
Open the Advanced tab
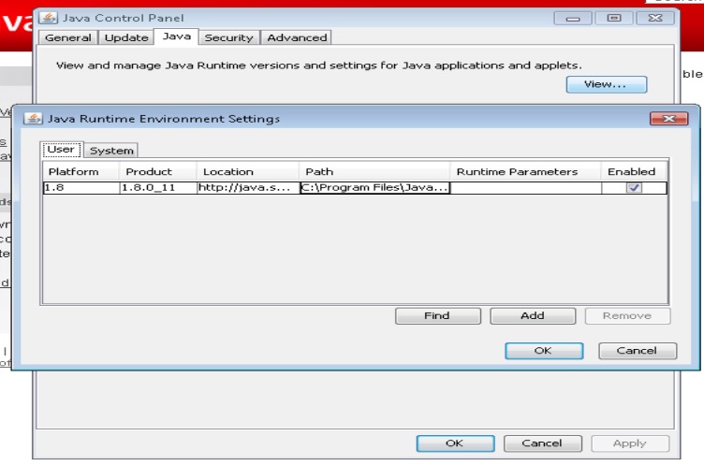tap(297, 37)
